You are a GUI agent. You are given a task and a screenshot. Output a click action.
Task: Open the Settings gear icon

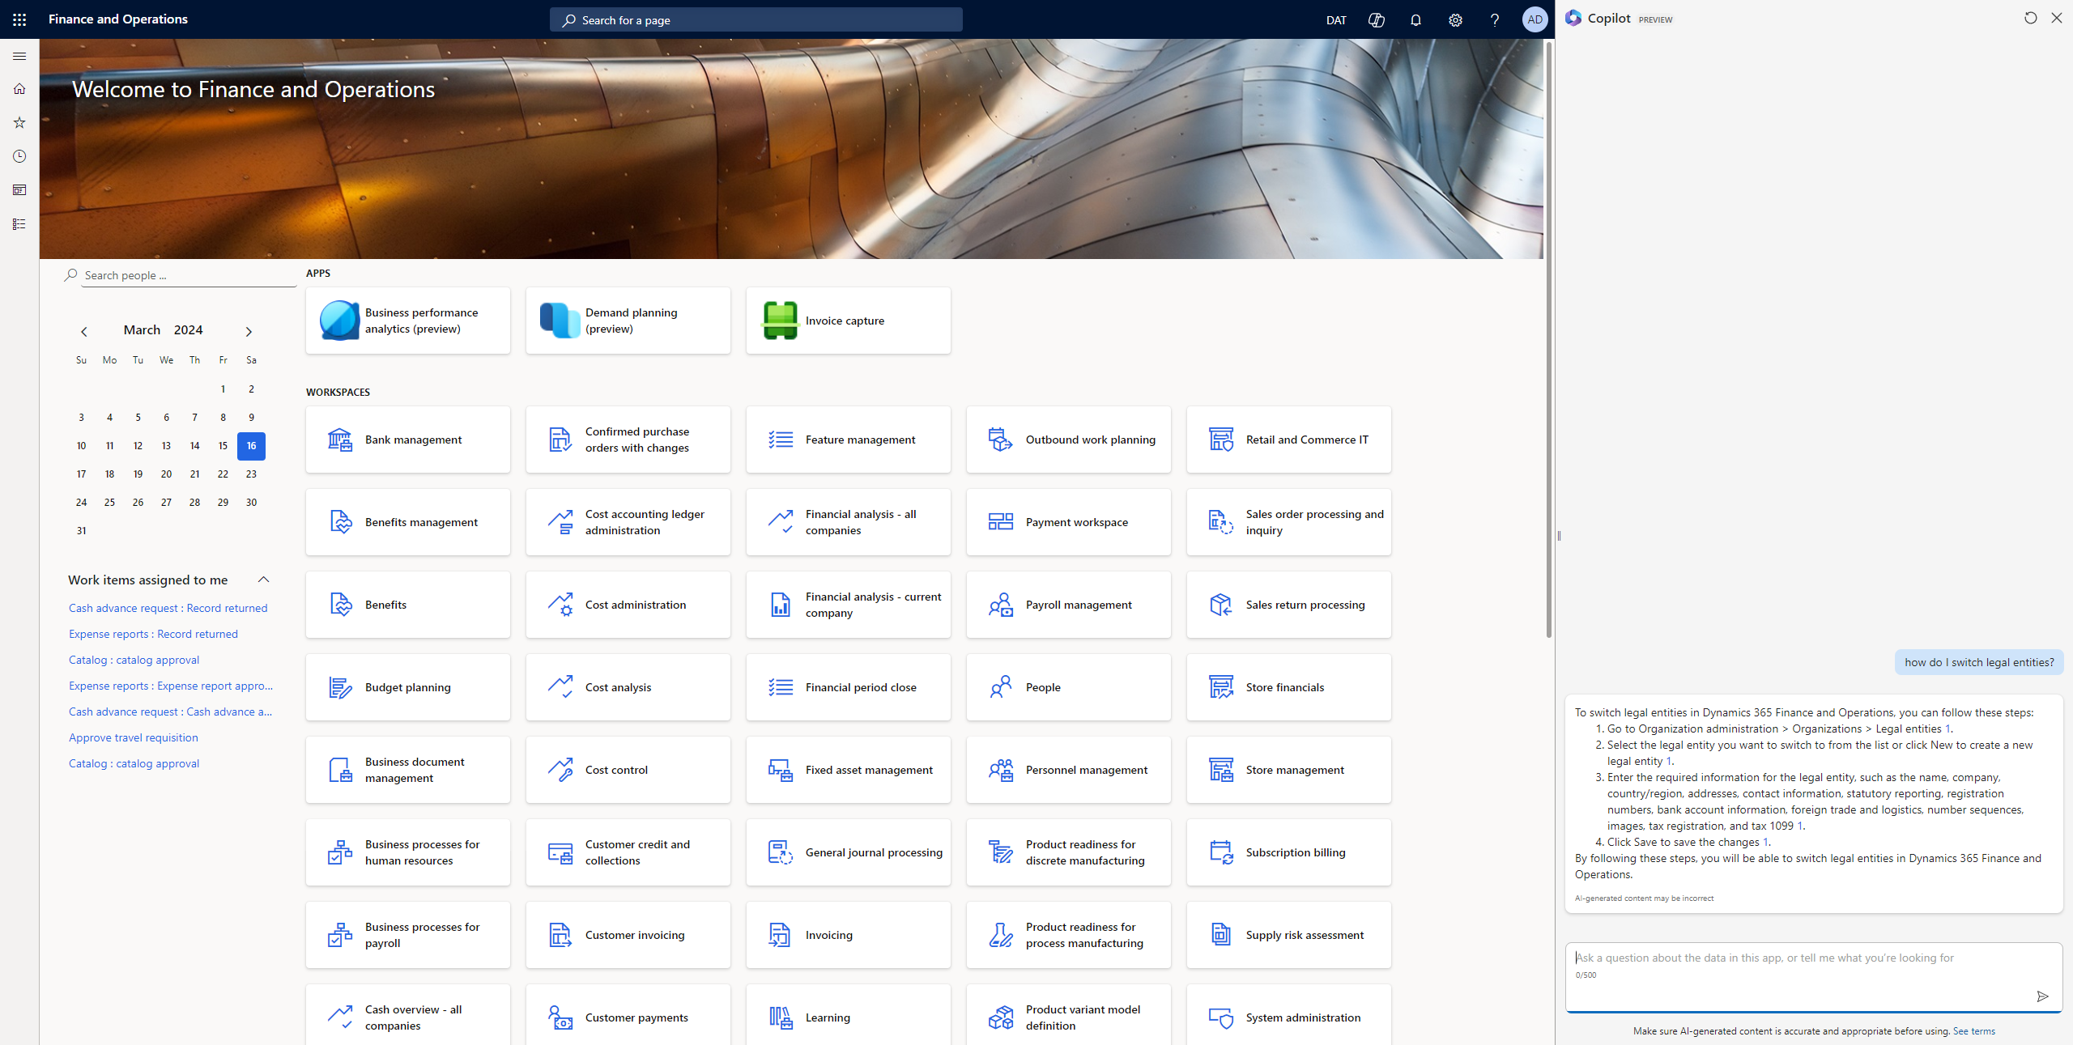[x=1455, y=19]
